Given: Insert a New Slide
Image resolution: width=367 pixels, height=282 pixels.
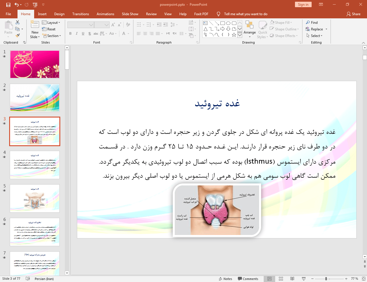Looking at the screenshot, I should [35, 30].
